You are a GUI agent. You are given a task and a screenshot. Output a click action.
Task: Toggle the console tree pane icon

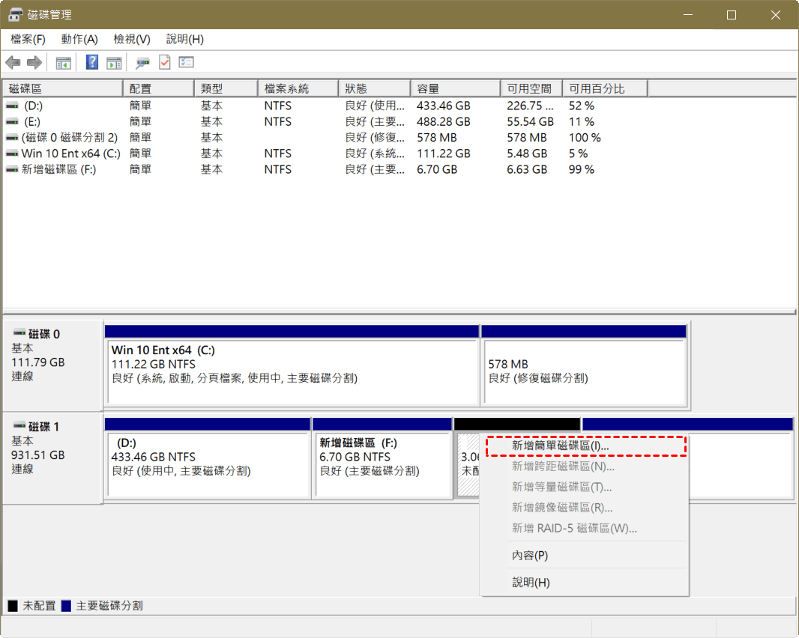(x=64, y=63)
